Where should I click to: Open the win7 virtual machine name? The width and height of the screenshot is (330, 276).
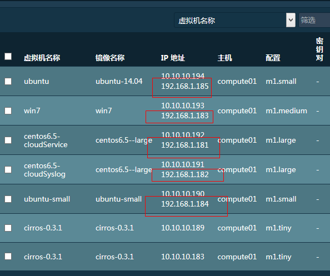click(x=32, y=111)
